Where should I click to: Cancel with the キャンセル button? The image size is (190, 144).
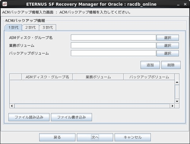pyautogui.click(x=133, y=137)
